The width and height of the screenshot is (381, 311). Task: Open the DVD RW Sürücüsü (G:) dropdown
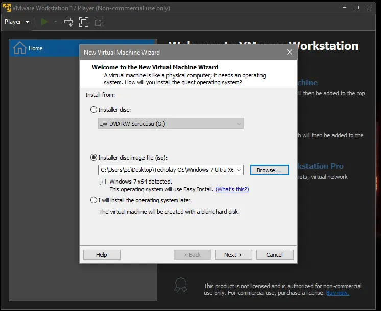171,124
